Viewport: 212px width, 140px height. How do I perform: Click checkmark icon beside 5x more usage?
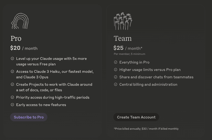[12, 59]
